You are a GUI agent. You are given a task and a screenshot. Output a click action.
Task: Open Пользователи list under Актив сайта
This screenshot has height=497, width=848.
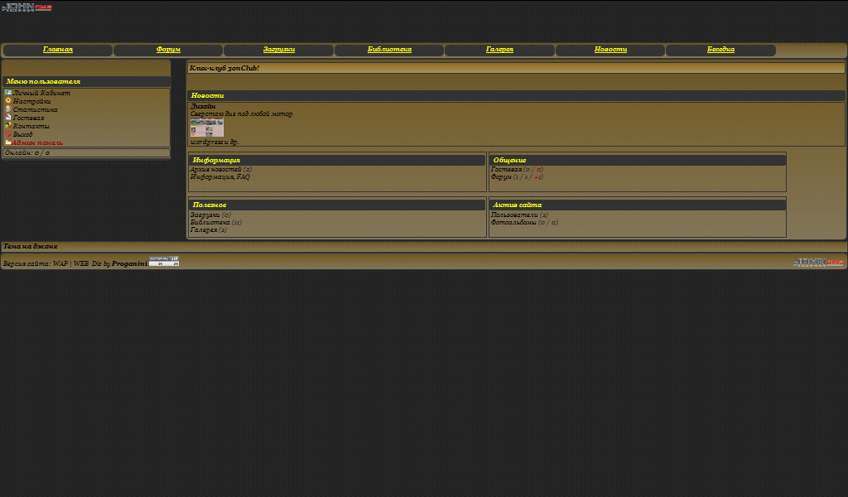point(514,215)
